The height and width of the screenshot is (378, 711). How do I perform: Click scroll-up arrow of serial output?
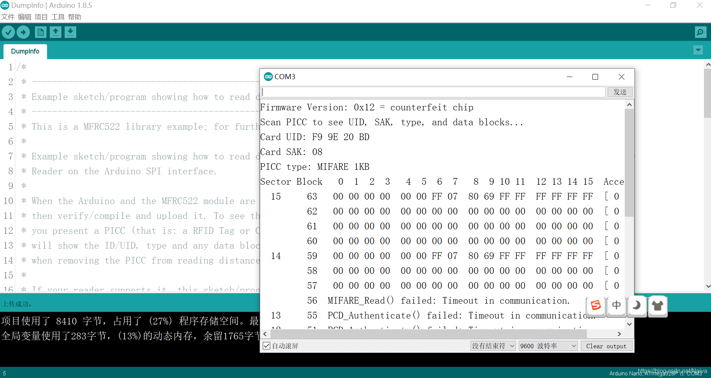629,105
